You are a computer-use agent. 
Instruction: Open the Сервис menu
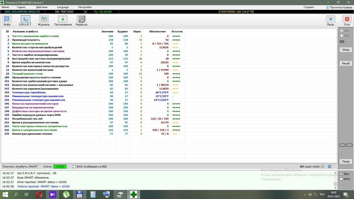21,7
